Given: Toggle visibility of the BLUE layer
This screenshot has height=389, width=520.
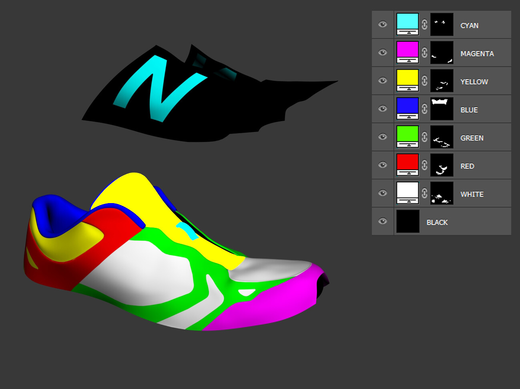Looking at the screenshot, I should click(x=383, y=109).
